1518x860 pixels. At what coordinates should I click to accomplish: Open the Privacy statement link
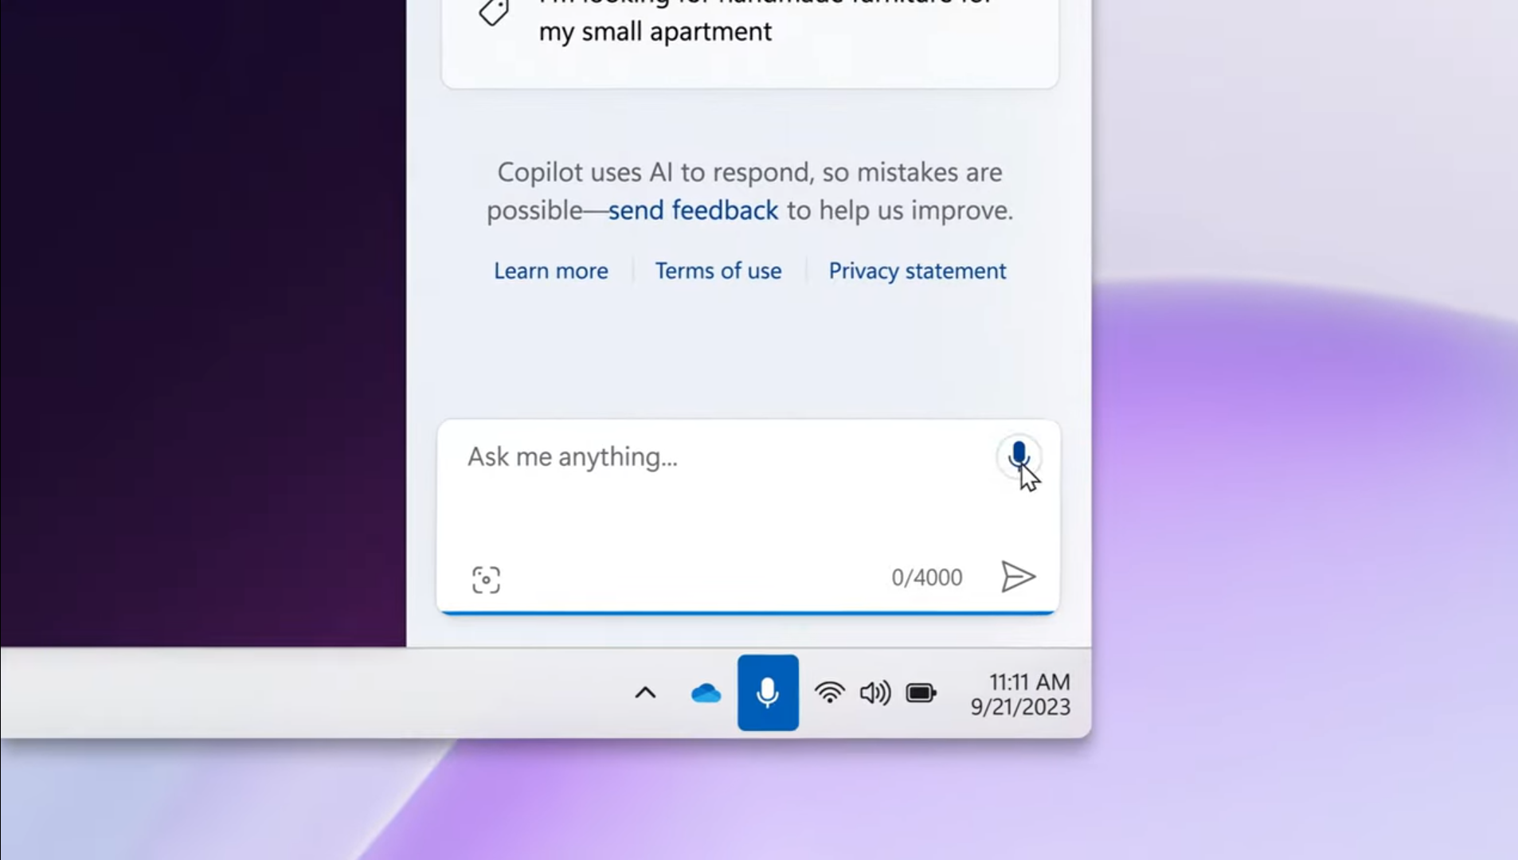click(917, 271)
